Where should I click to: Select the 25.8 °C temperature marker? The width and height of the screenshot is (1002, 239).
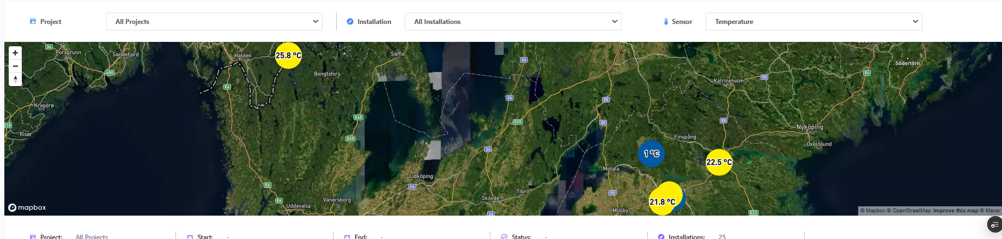point(288,55)
